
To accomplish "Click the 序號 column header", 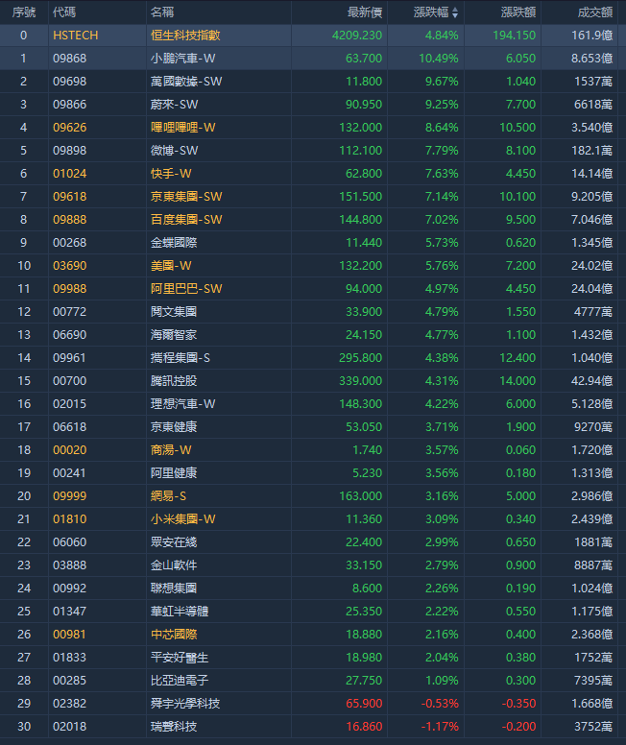I will tap(24, 12).
